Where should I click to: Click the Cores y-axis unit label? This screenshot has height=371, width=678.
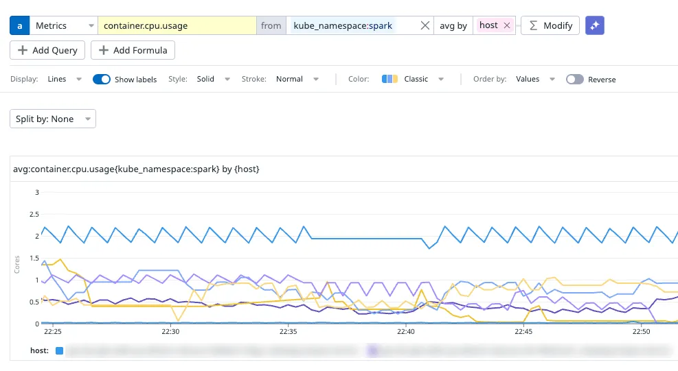(x=17, y=265)
